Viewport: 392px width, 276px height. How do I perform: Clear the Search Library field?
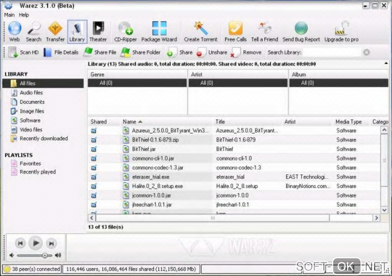coord(367,52)
